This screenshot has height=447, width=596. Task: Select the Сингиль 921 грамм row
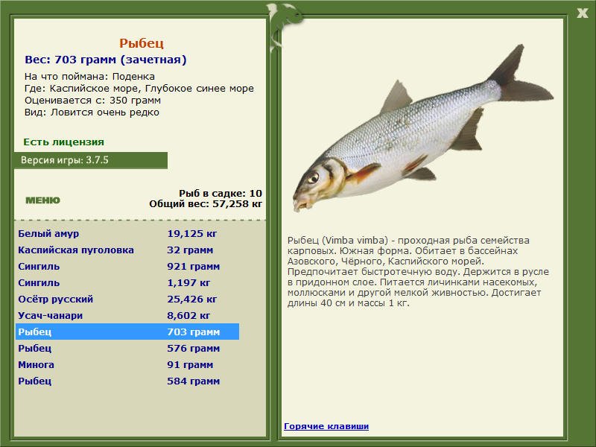tap(127, 267)
